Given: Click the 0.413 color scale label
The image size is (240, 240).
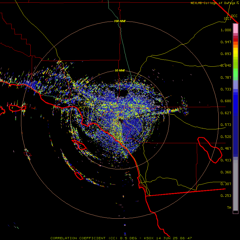Looking at the screenshot, I should pyautogui.click(x=226, y=160).
